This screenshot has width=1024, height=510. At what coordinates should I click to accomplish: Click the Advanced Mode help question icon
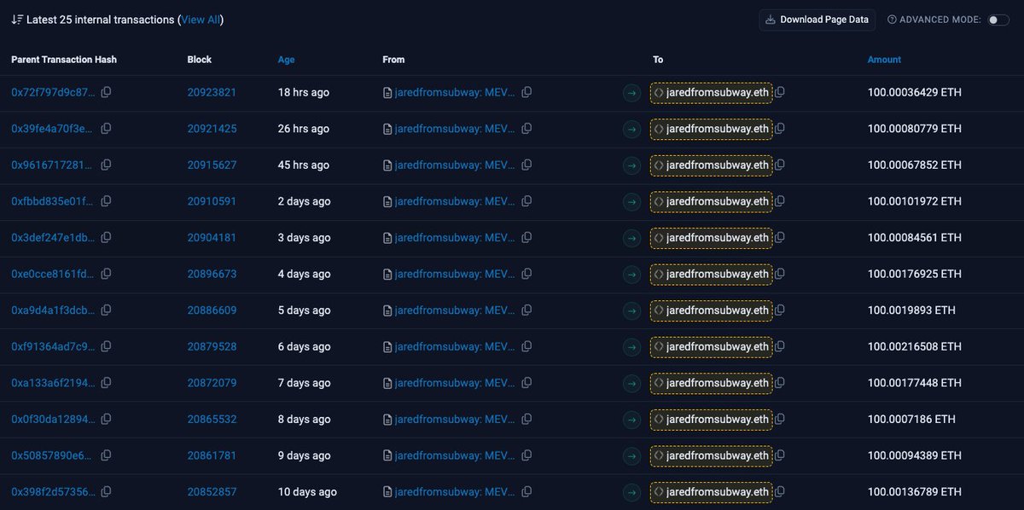892,20
